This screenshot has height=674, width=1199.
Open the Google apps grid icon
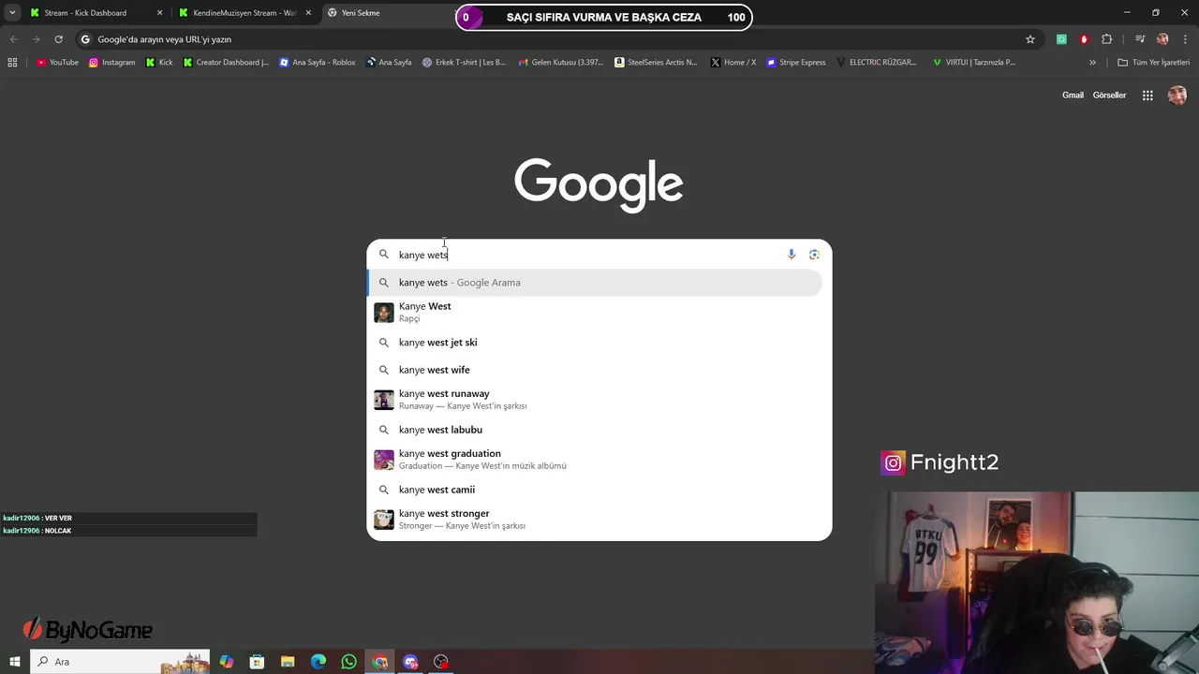tap(1147, 95)
